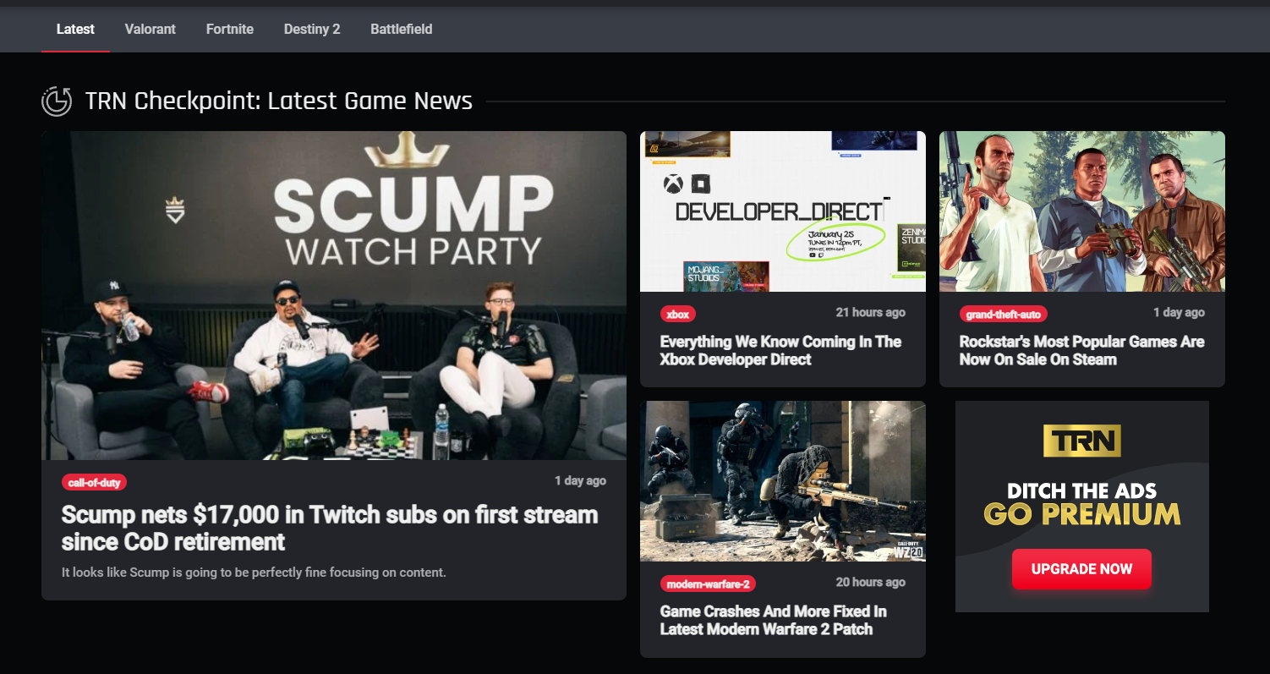The height and width of the screenshot is (674, 1270).
Task: Click the TRN Checkpoint: Latest Game News heading
Action: (x=279, y=101)
